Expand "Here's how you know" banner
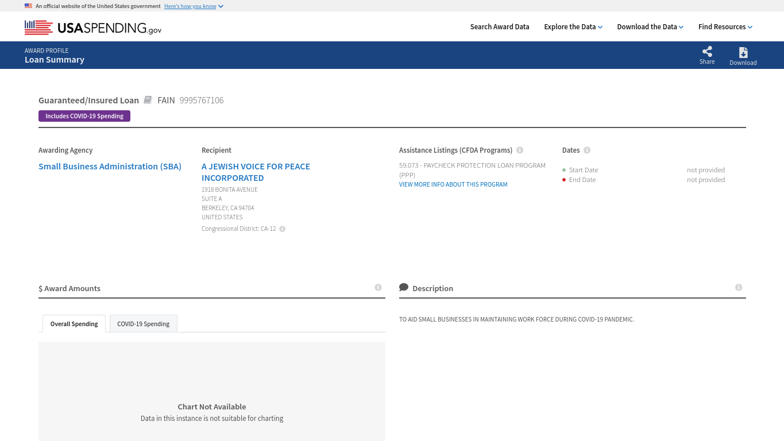Image resolution: width=784 pixels, height=441 pixels. coord(194,6)
